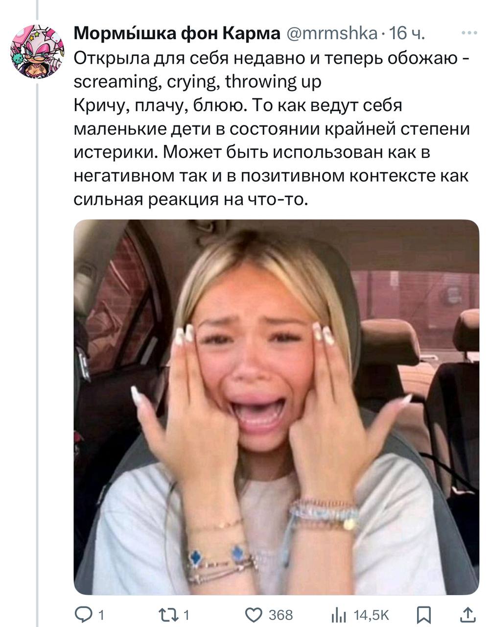Click the reply count of 1
This screenshot has height=627, width=490.
pyautogui.click(x=100, y=615)
